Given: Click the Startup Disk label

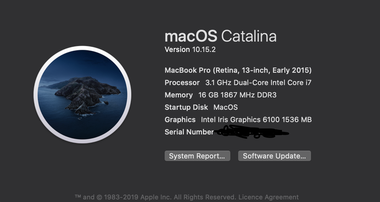Looking at the screenshot, I should [186, 107].
